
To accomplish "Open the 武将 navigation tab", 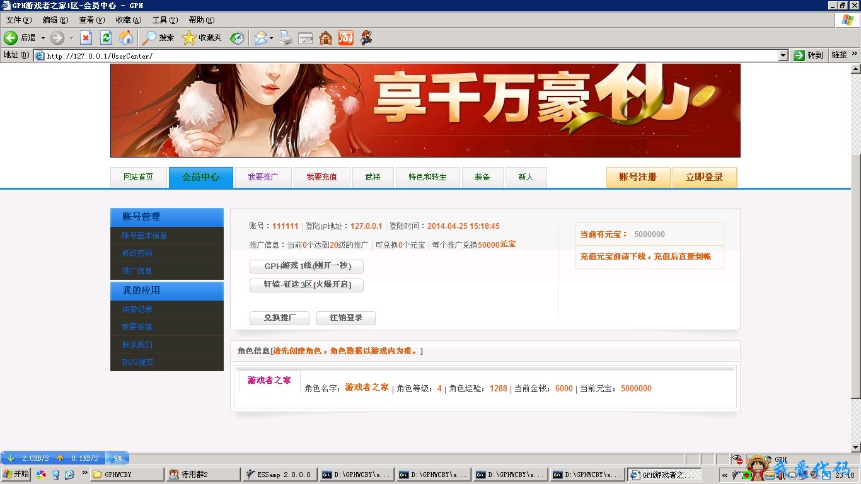I will 373,177.
